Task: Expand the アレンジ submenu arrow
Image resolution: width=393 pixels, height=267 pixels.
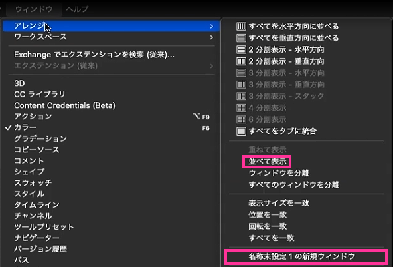Action: (x=212, y=26)
